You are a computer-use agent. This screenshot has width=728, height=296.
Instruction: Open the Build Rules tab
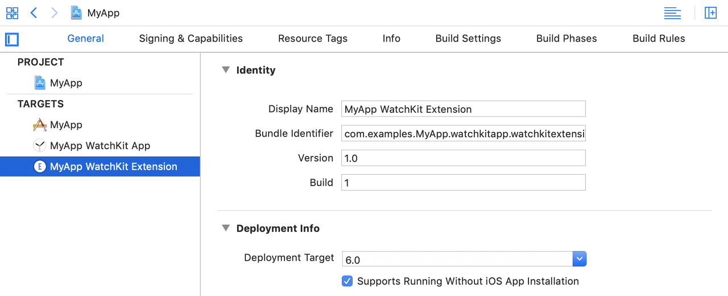[x=659, y=39]
